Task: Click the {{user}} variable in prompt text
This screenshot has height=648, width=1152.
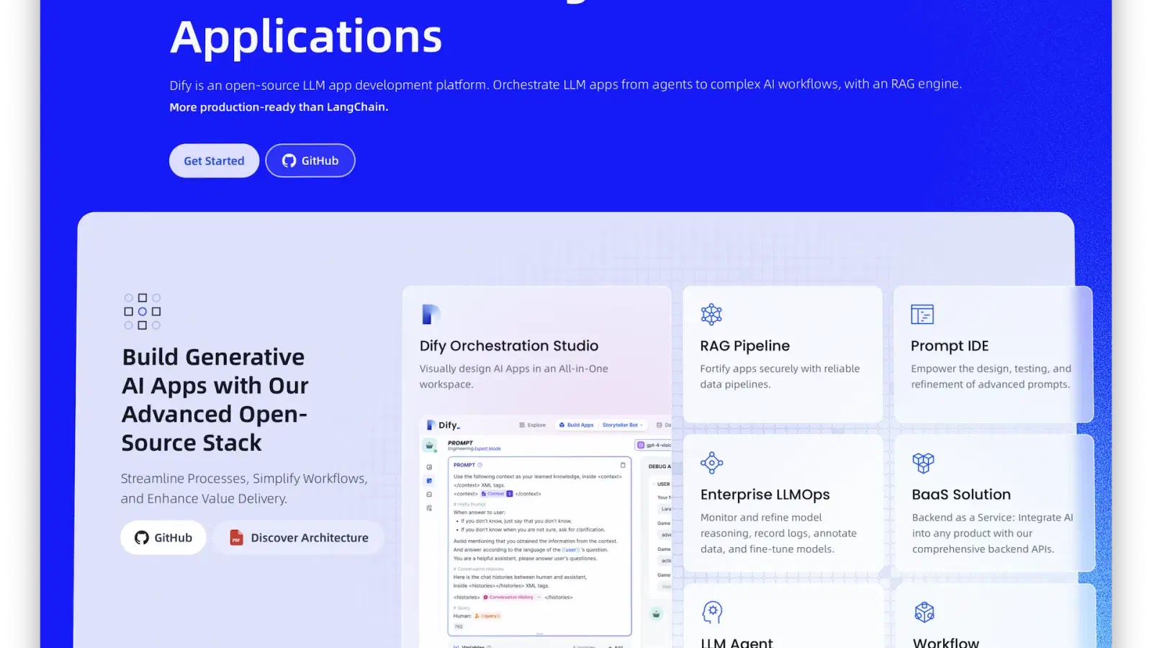Action: (570, 550)
